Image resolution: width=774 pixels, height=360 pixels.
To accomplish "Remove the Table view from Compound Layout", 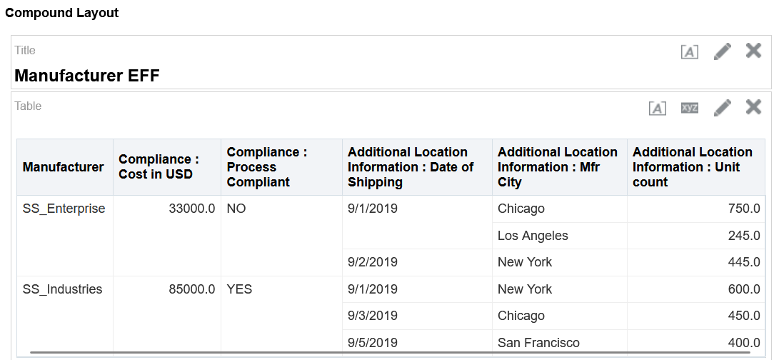I will click(753, 106).
